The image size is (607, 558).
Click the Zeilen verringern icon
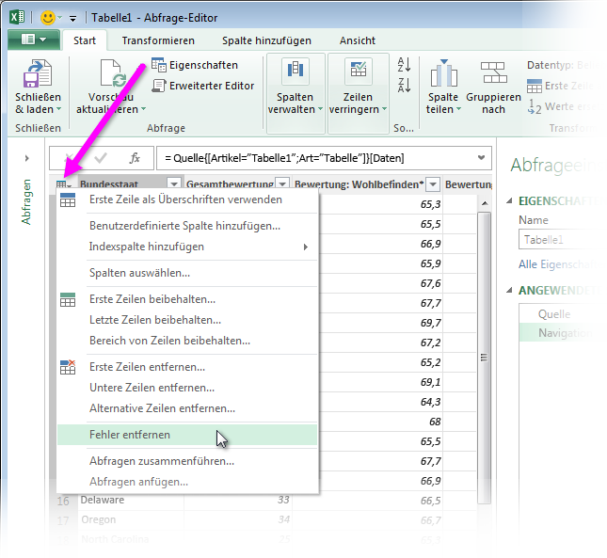tap(359, 71)
